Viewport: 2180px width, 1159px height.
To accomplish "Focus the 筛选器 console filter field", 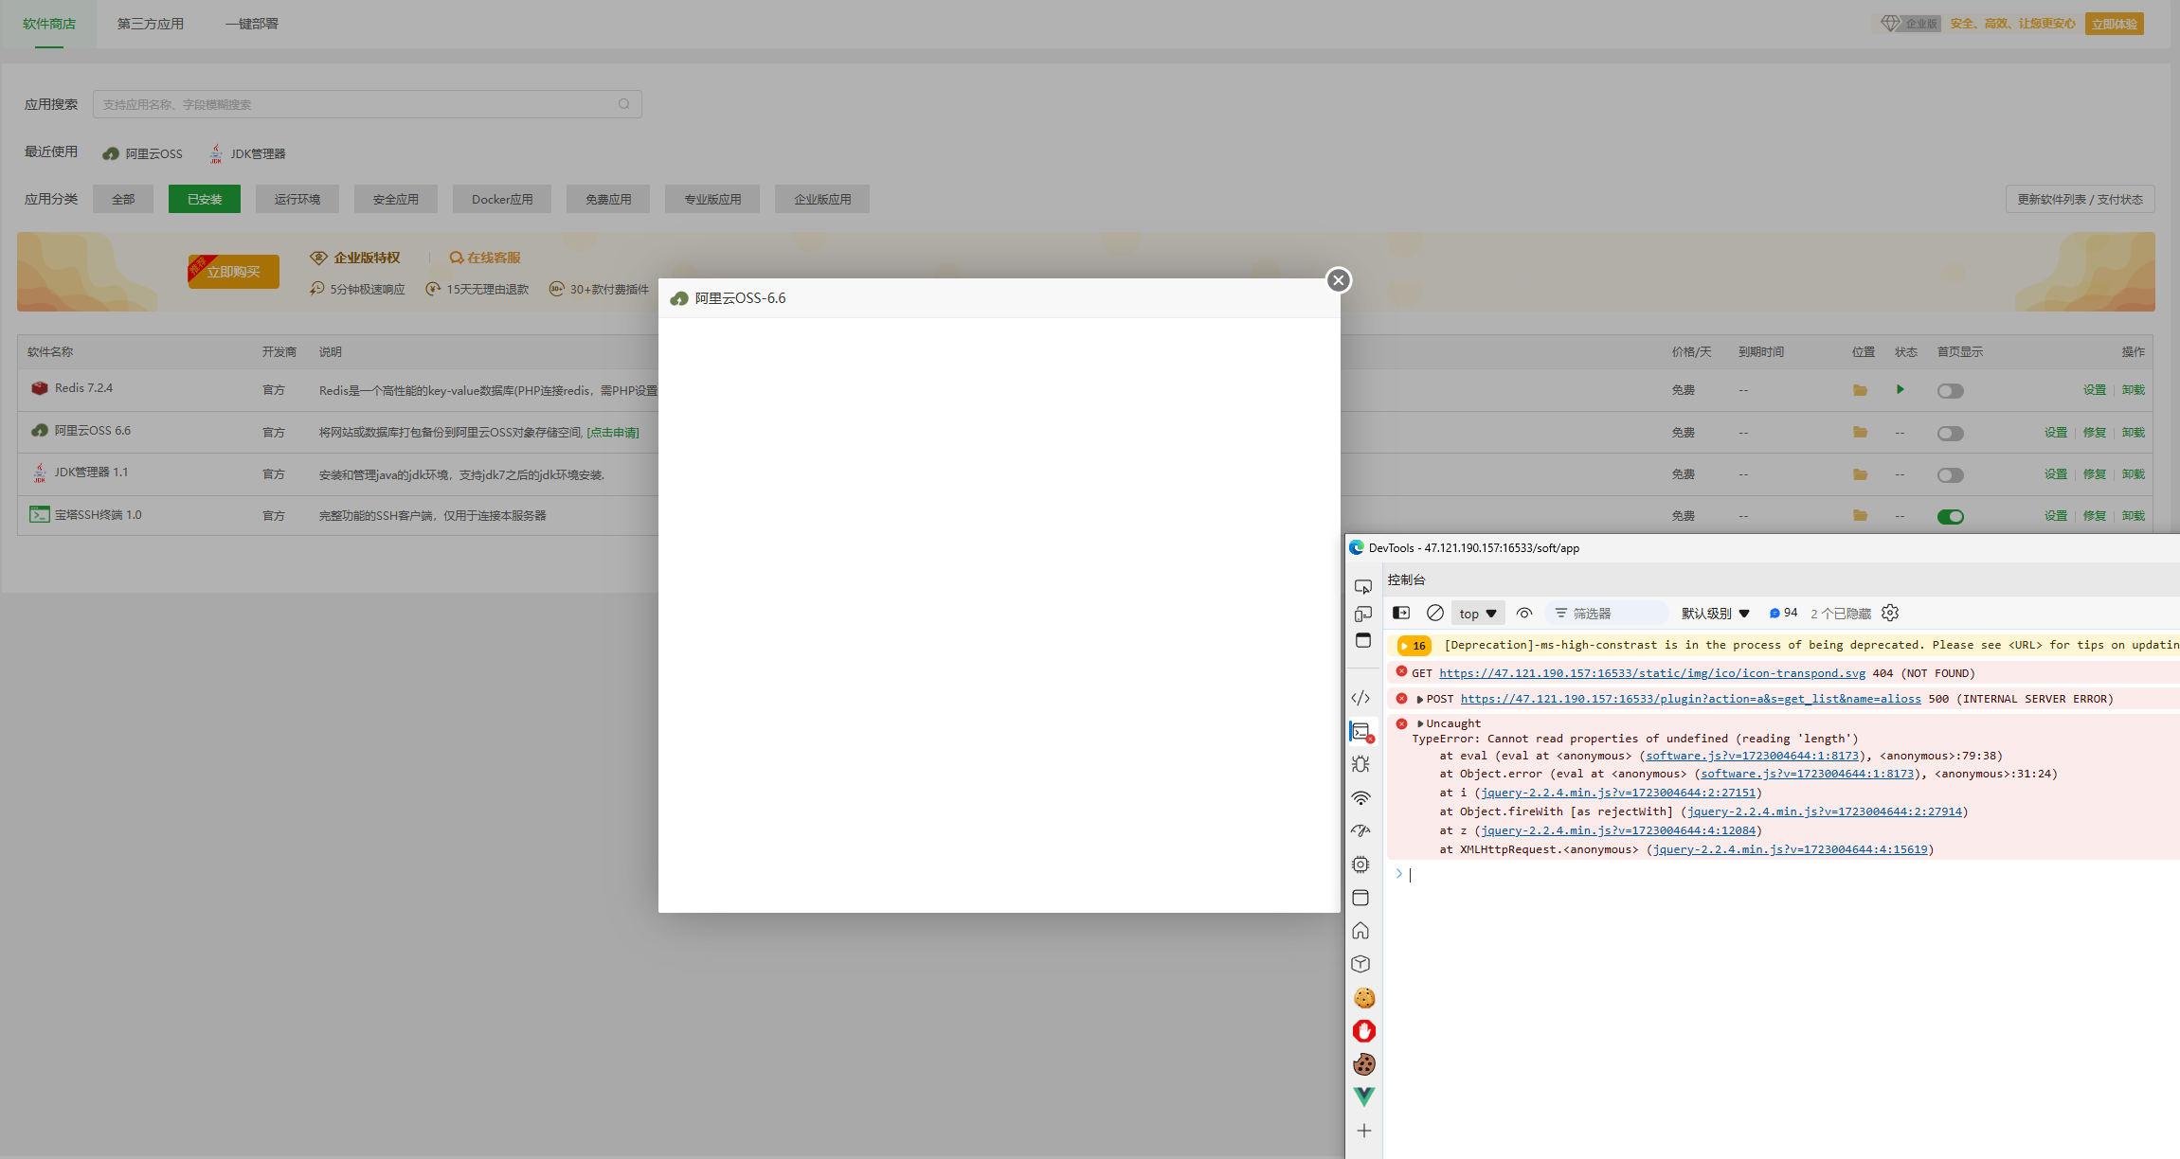I will [x=1607, y=614].
